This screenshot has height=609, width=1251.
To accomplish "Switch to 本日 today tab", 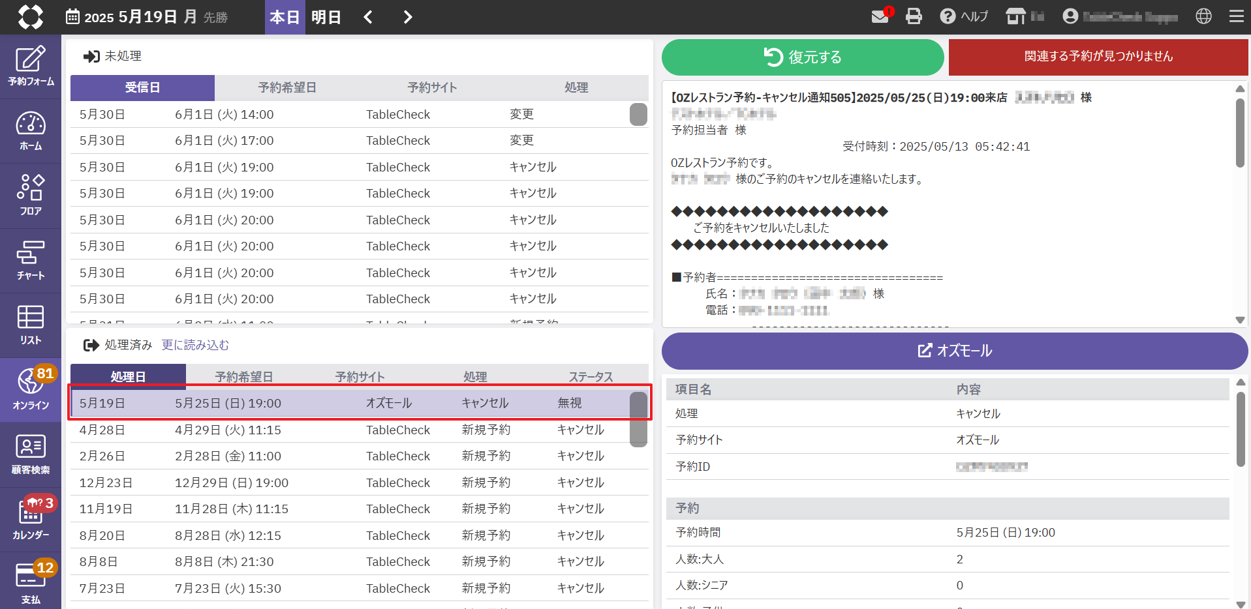I will click(x=285, y=17).
